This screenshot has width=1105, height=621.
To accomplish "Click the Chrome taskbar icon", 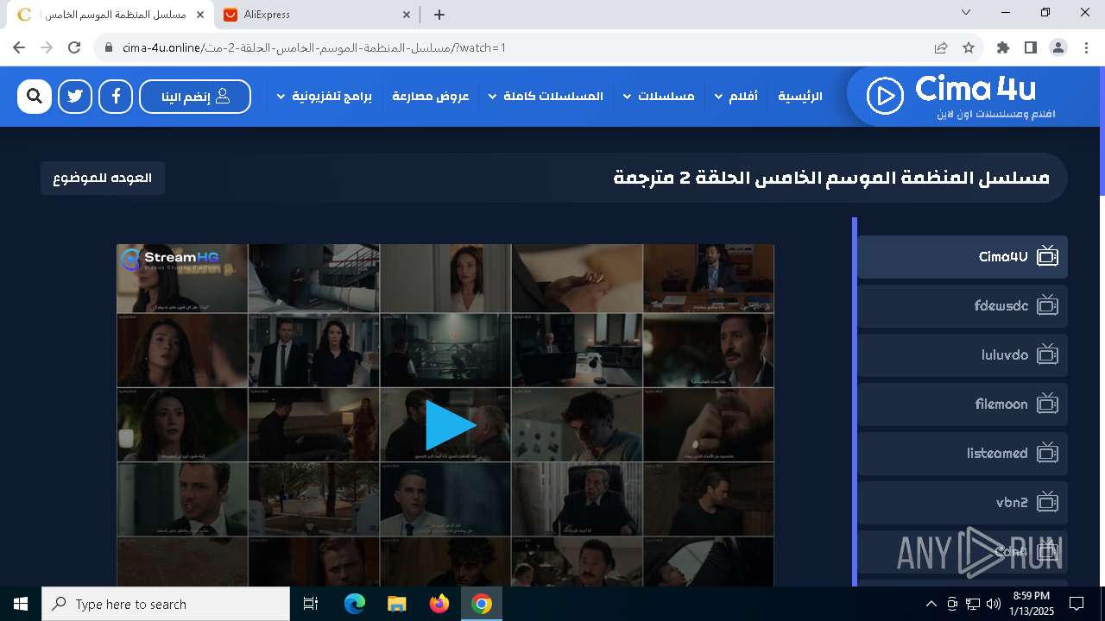I will 482,604.
